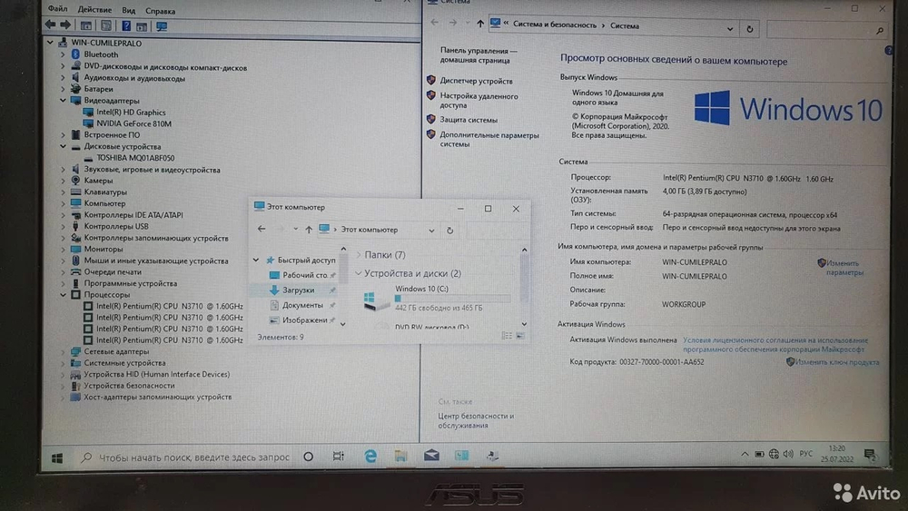The height and width of the screenshot is (511, 908).
Task: Click the Windows Start button
Action: click(56, 457)
